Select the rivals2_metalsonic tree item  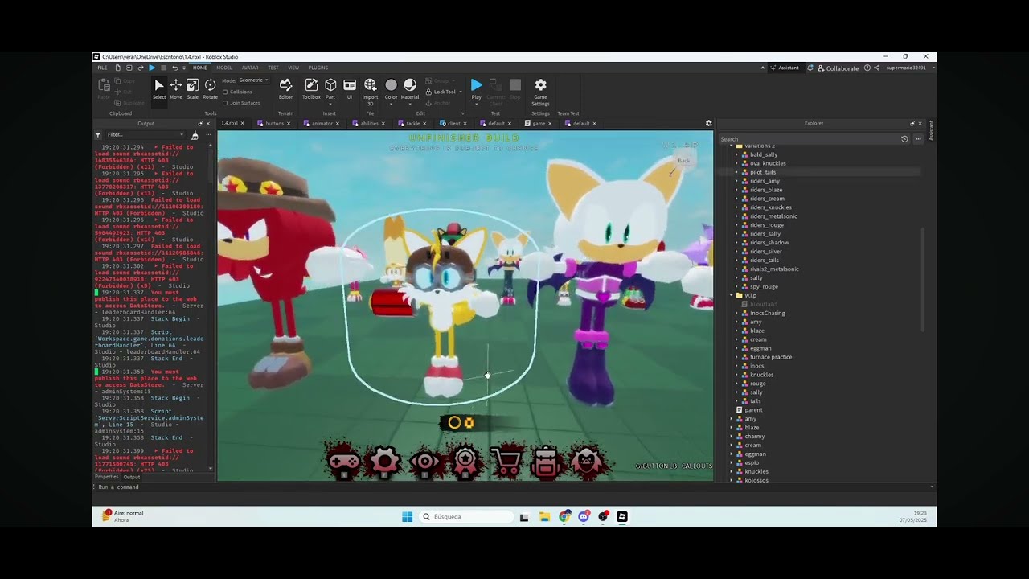[x=773, y=269]
